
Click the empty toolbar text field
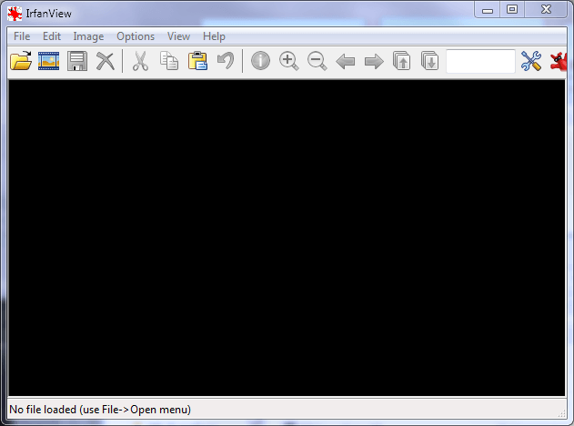coord(480,61)
